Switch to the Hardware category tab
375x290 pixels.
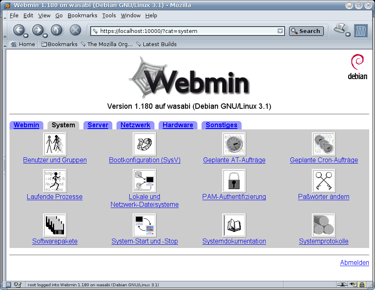coord(178,125)
